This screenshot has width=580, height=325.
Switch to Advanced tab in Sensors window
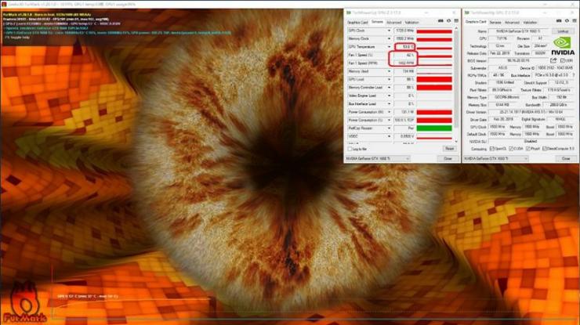coord(393,23)
